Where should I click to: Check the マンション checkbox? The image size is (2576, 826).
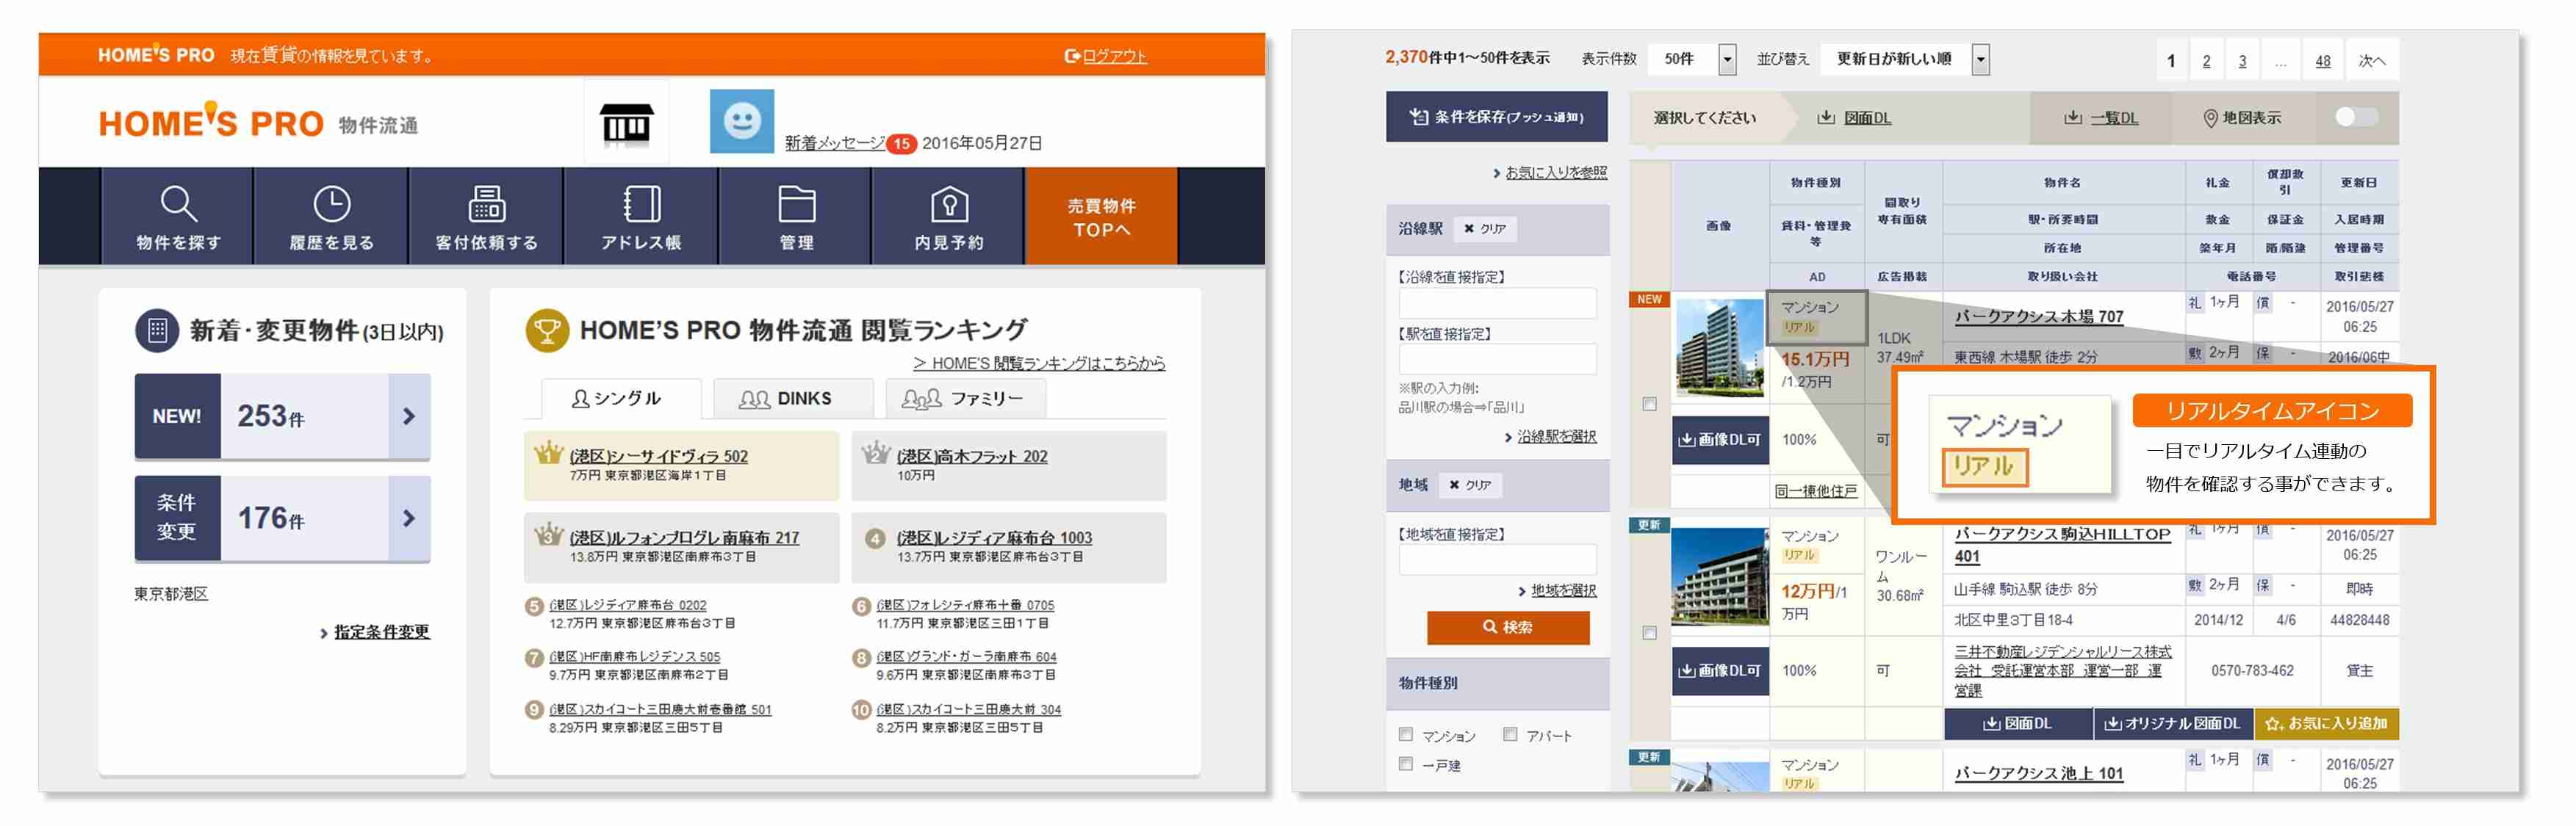pos(1408,734)
